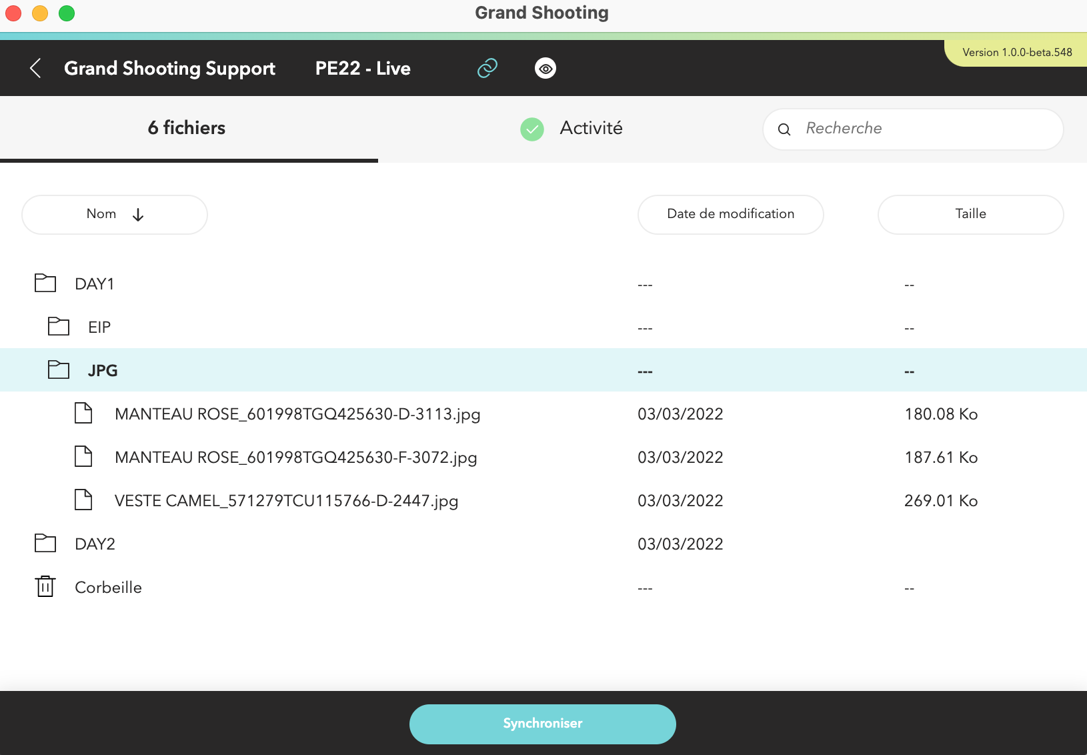Open the Activité tab
This screenshot has width=1087, height=755.
click(x=591, y=129)
